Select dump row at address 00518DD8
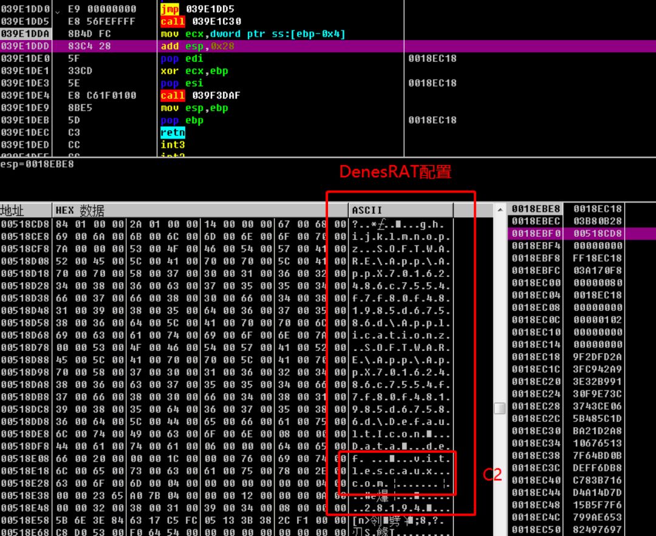The image size is (656, 536). pyautogui.click(x=226, y=422)
